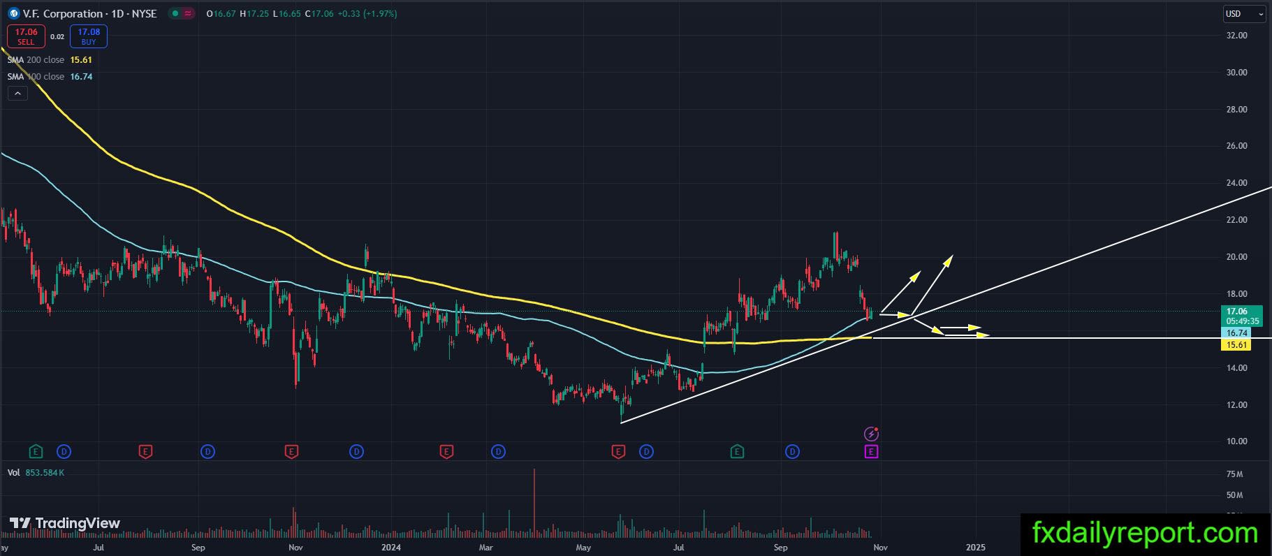1272x556 pixels.
Task: Open the purple upcoming earnings E marker
Action: pyautogui.click(x=871, y=452)
